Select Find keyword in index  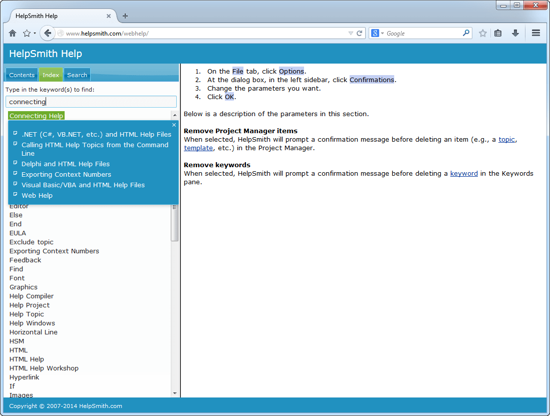point(16,269)
